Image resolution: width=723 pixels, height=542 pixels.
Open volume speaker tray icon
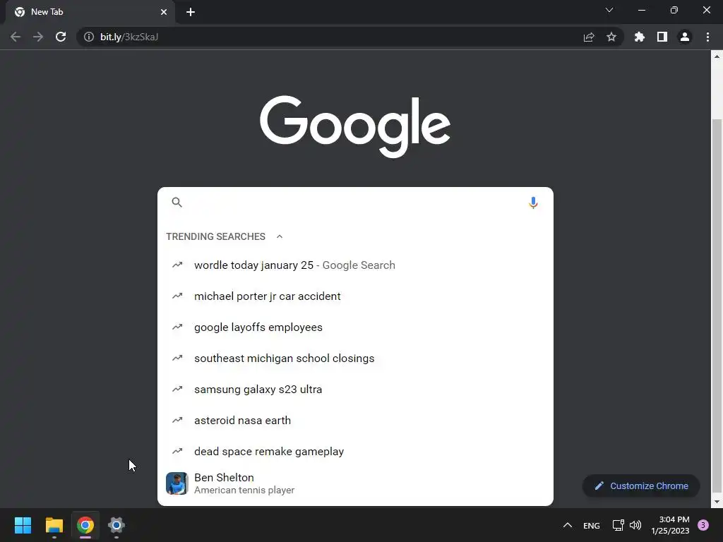coord(635,525)
